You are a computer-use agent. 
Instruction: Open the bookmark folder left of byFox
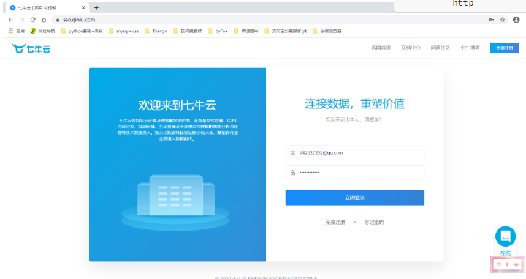(188, 31)
